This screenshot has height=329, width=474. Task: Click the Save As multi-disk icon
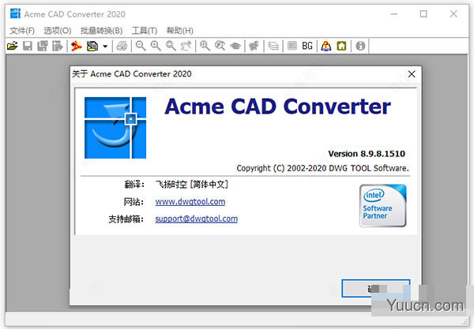coord(43,46)
